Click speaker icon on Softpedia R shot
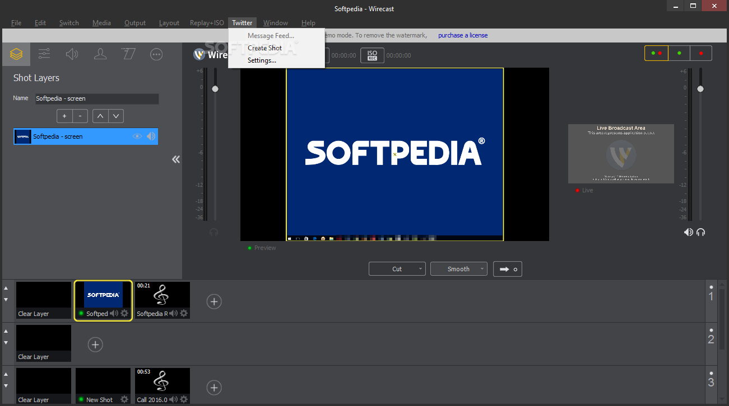This screenshot has width=729, height=406. click(174, 313)
